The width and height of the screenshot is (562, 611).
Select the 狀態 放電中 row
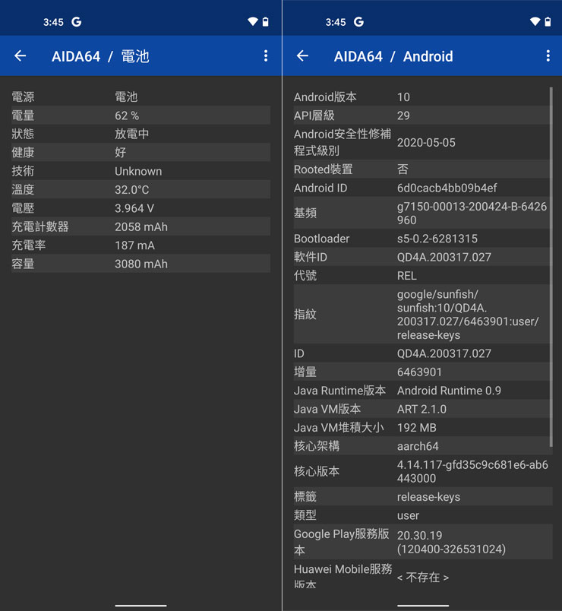tap(140, 134)
